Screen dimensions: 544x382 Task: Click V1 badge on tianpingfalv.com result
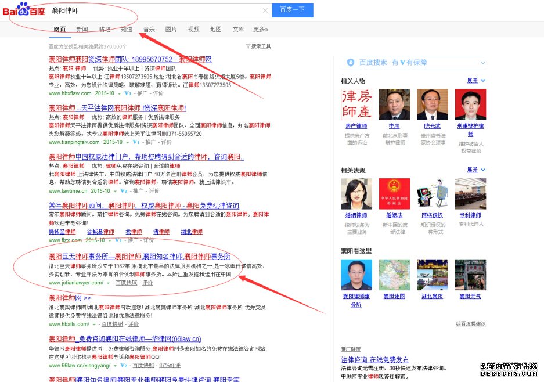[x=136, y=142]
